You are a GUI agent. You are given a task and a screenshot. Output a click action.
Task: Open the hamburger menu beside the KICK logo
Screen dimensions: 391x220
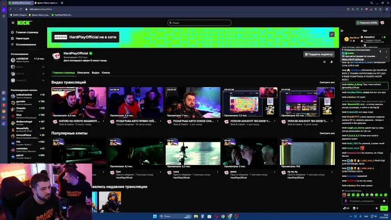(13, 22)
